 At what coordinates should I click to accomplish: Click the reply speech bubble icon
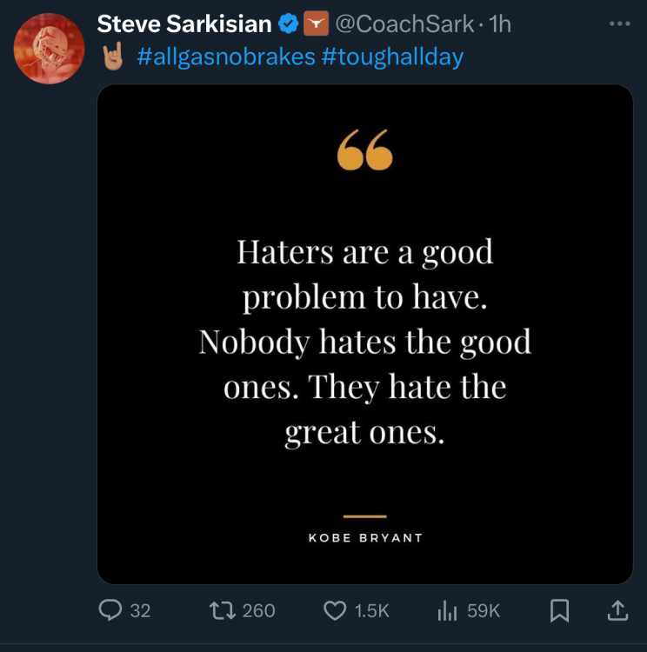tap(110, 611)
